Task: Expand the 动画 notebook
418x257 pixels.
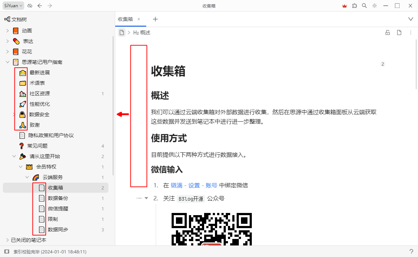Action: coord(7,31)
